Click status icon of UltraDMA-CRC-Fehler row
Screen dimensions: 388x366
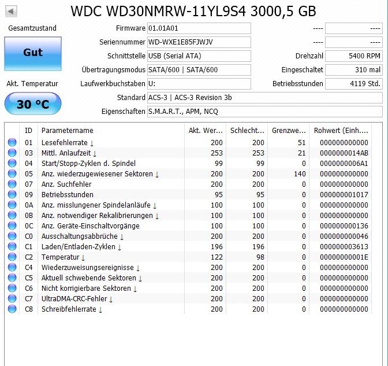click(12, 298)
